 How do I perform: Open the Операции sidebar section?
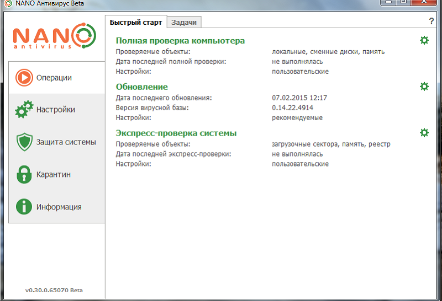[x=54, y=78]
